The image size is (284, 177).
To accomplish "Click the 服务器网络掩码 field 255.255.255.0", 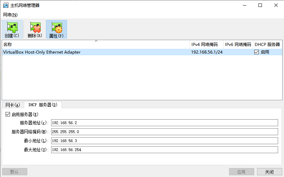I will pos(164,132).
